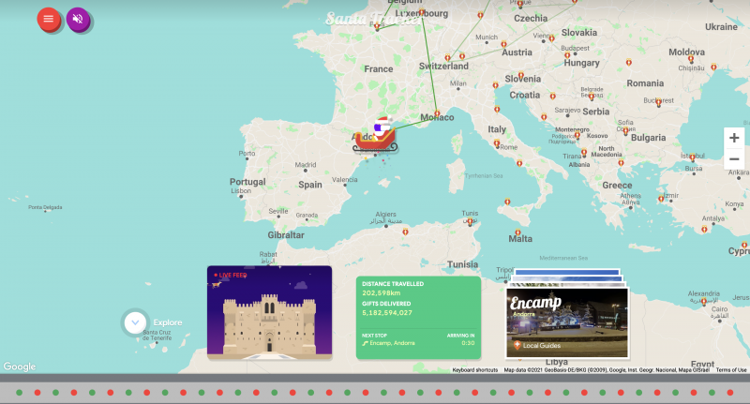The image size is (750, 404).
Task: Select the gift pin at Tirana
Action: (584, 153)
